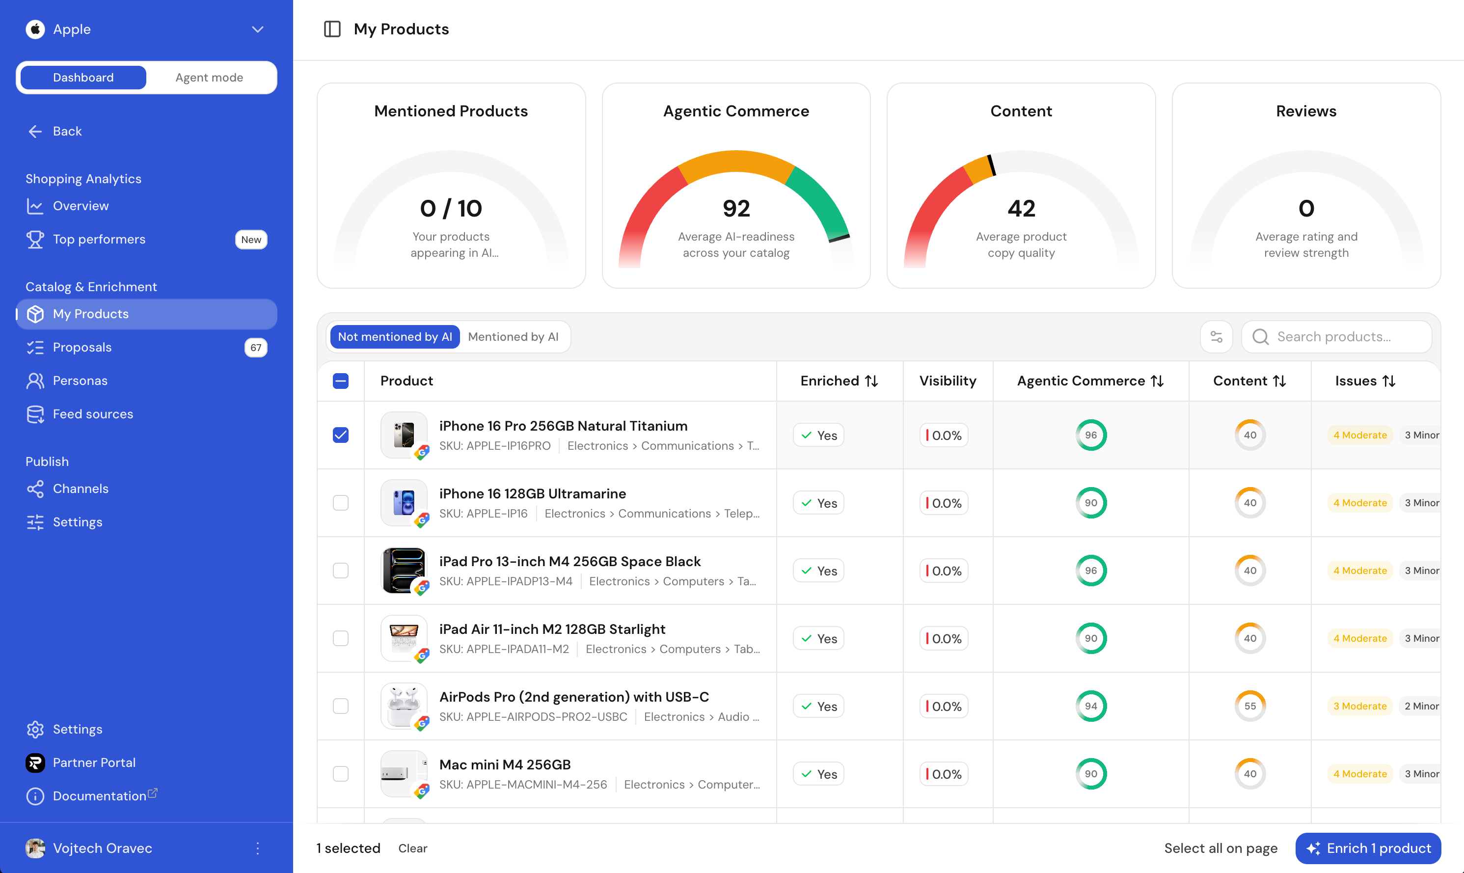
Task: Check Mac mini M4 256GB checkbox
Action: click(341, 773)
